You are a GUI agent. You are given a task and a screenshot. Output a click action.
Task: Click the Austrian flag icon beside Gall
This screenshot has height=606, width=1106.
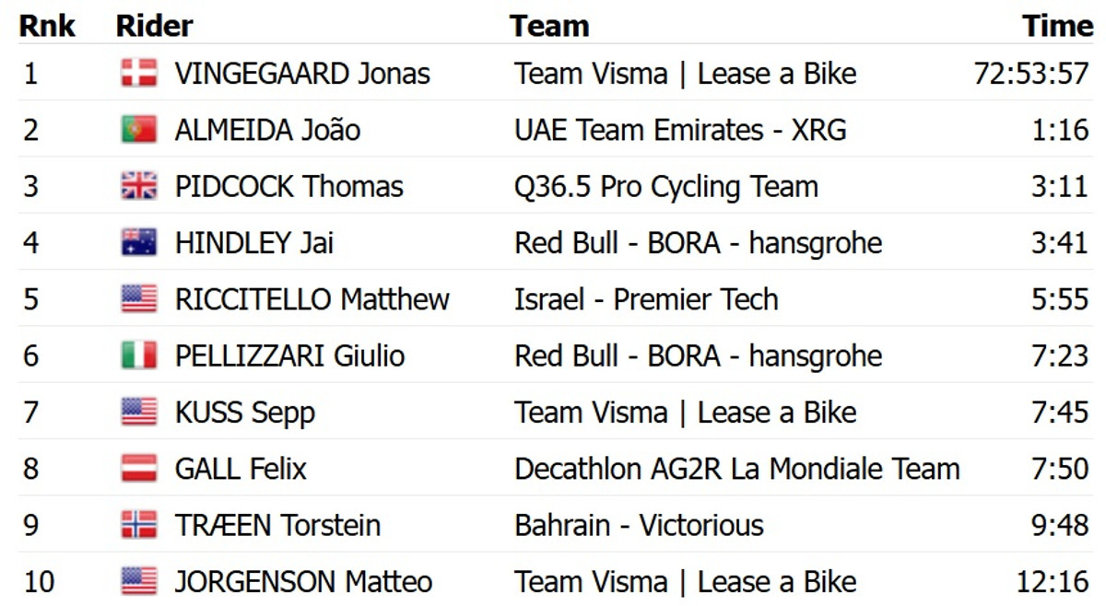pyautogui.click(x=139, y=469)
